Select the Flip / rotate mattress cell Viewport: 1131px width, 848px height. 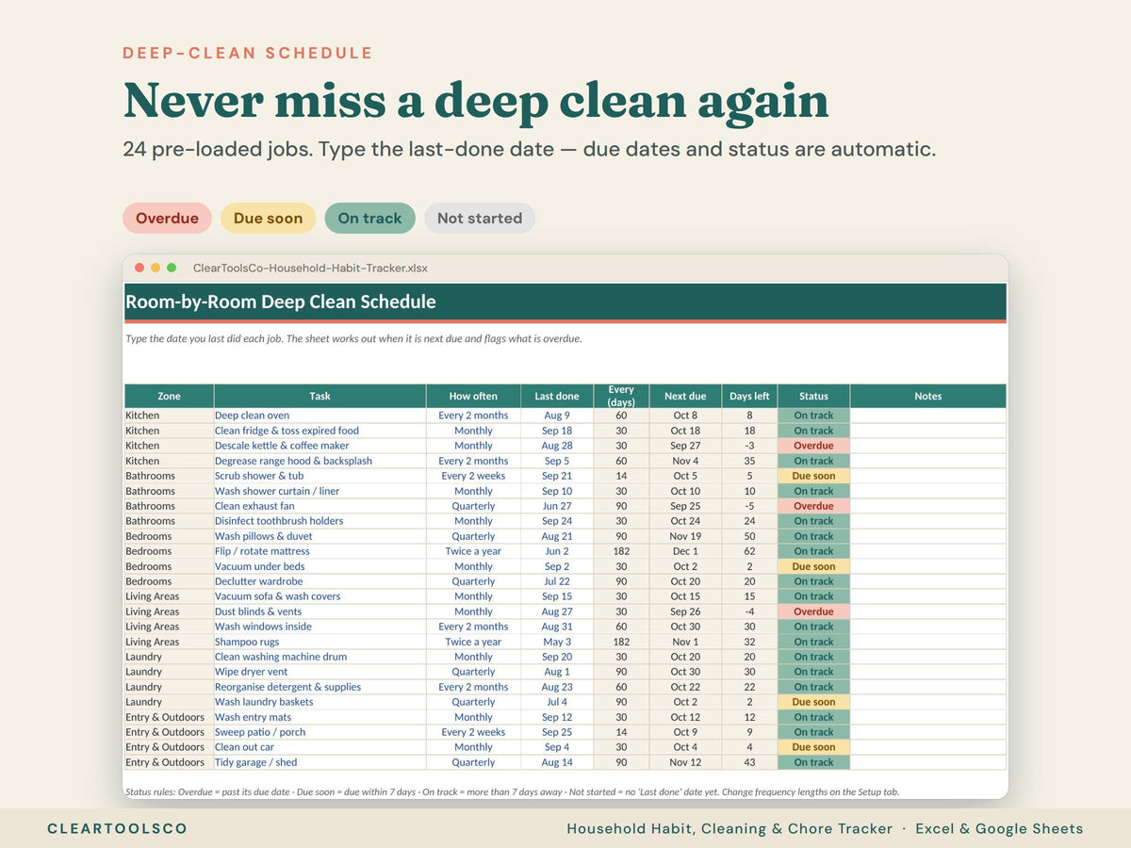[320, 551]
